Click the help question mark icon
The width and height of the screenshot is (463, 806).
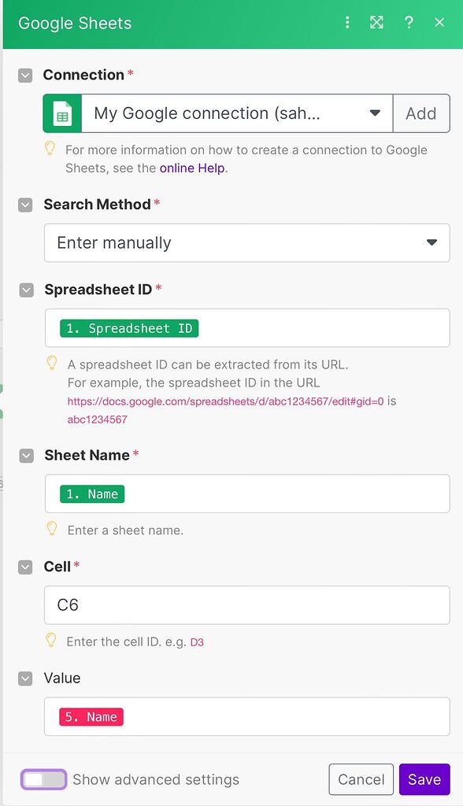(x=409, y=23)
